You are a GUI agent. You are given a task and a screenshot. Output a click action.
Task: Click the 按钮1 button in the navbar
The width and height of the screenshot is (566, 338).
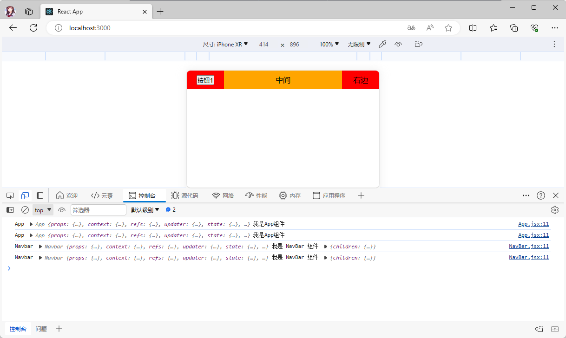[x=205, y=80]
